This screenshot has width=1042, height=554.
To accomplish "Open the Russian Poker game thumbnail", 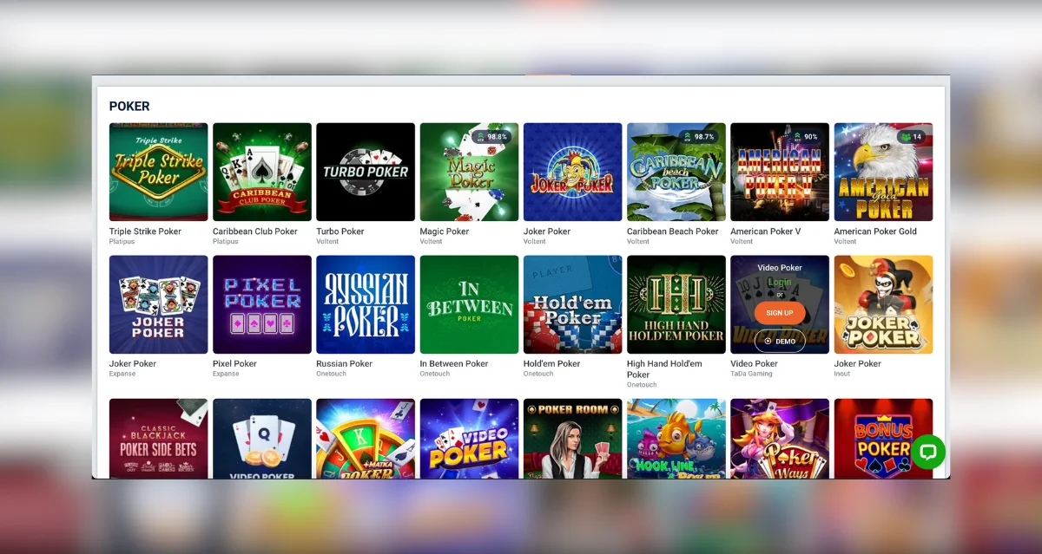I will point(365,304).
